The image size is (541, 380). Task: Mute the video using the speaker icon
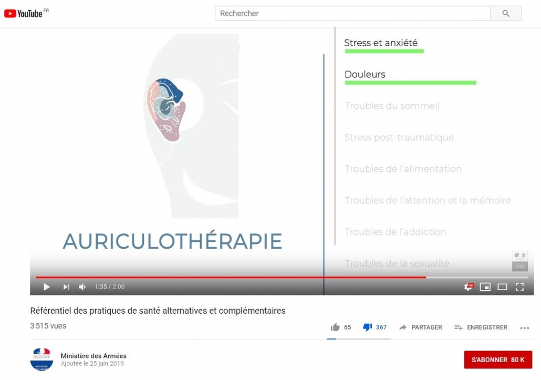[82, 287]
